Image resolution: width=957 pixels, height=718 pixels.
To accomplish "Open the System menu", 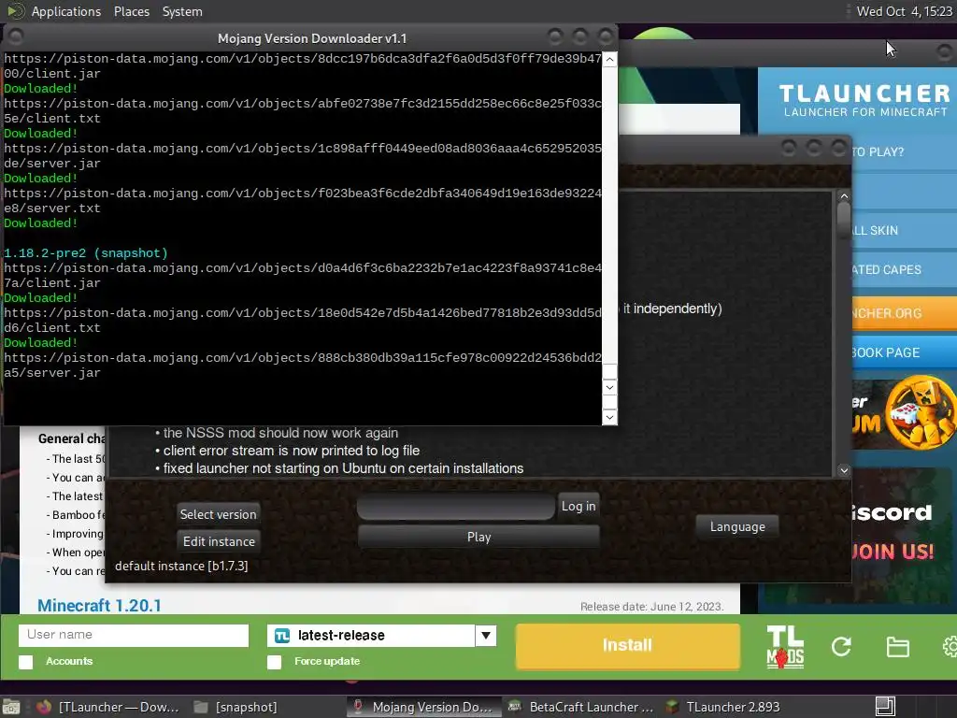I will (182, 11).
